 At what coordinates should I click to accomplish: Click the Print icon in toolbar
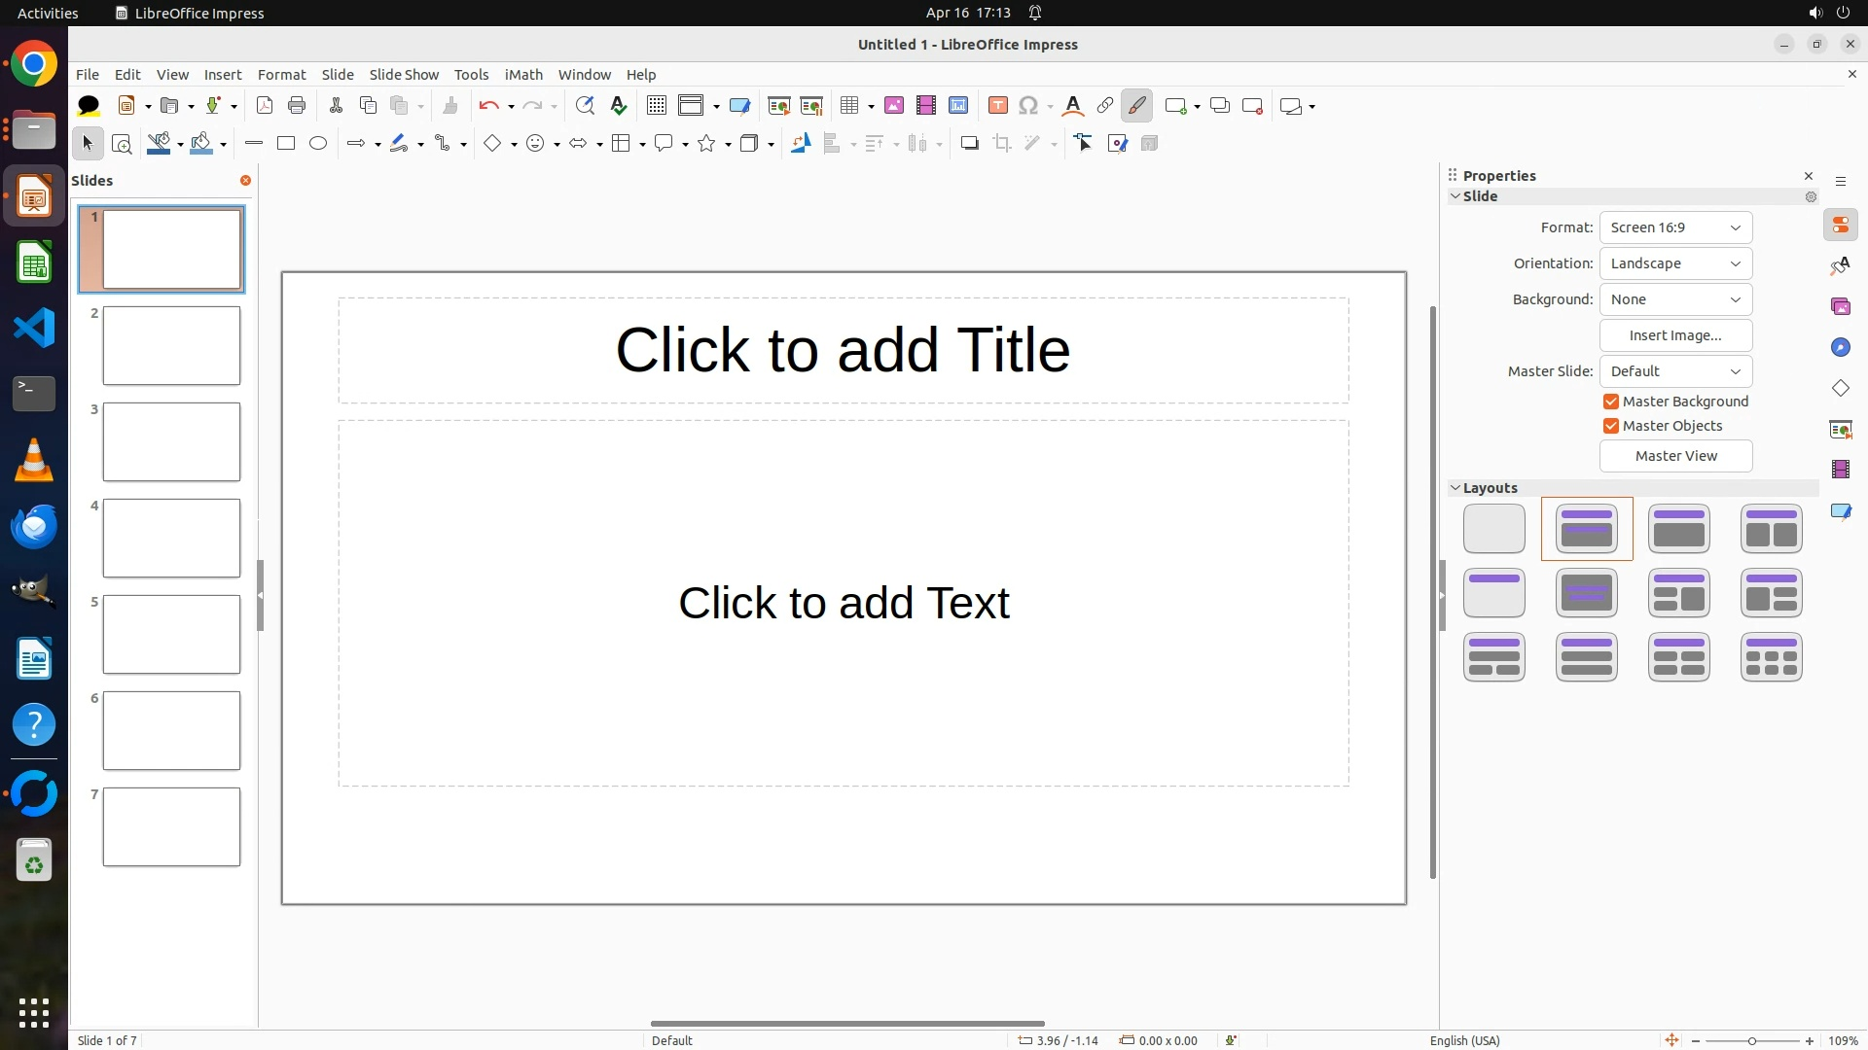point(297,106)
